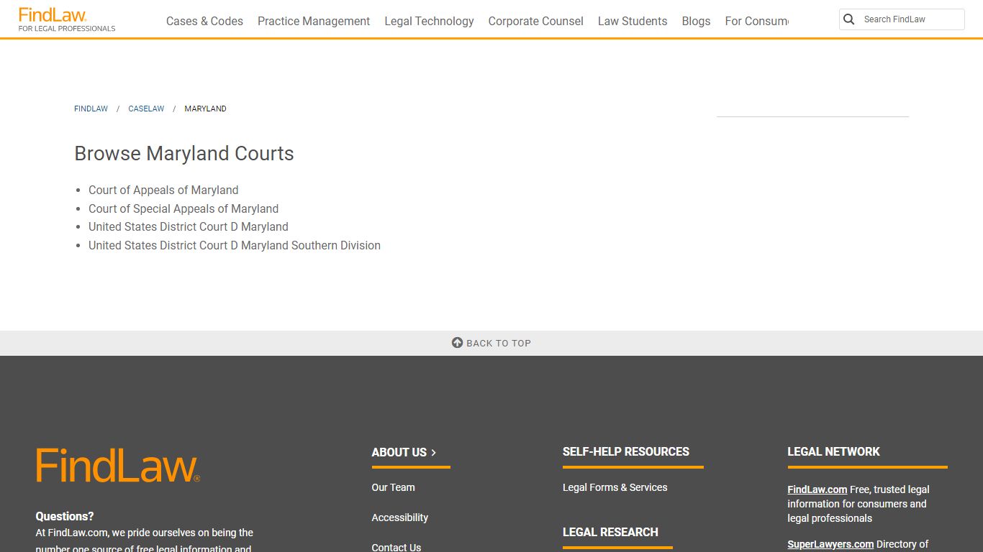Screen dimensions: 983x552
Task: Open the Law Students menu
Action: coord(633,21)
